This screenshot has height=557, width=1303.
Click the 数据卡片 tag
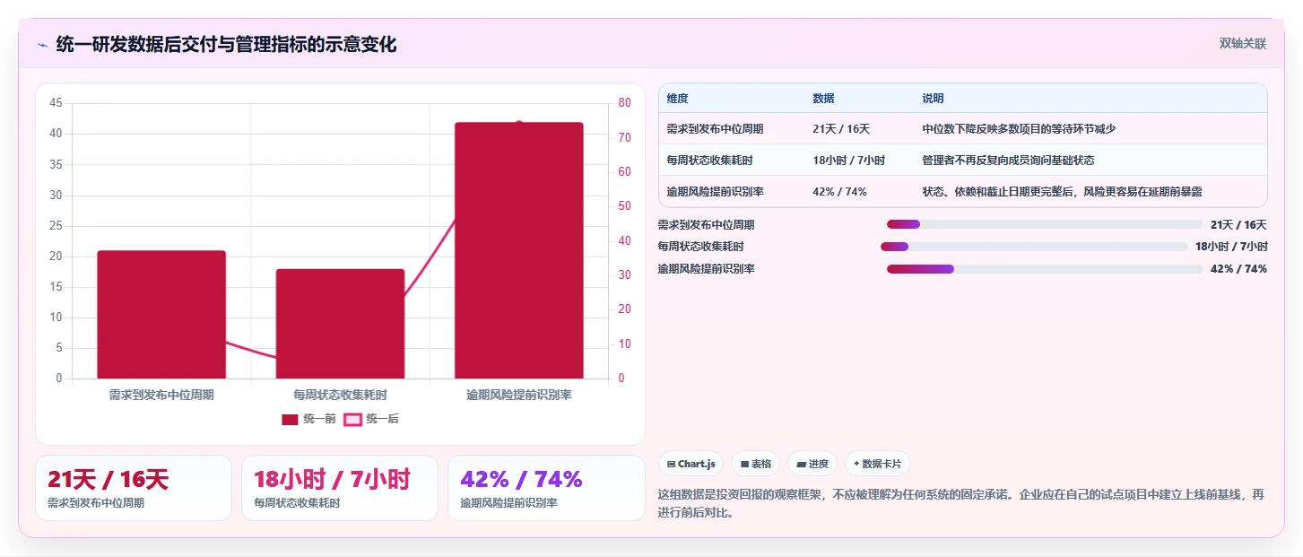tap(878, 464)
